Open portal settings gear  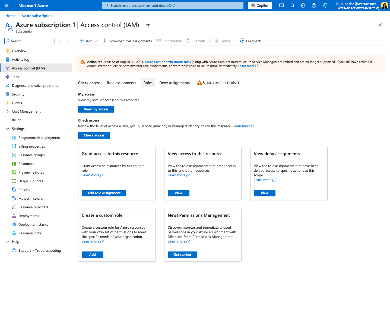pyautogui.click(x=303, y=5)
